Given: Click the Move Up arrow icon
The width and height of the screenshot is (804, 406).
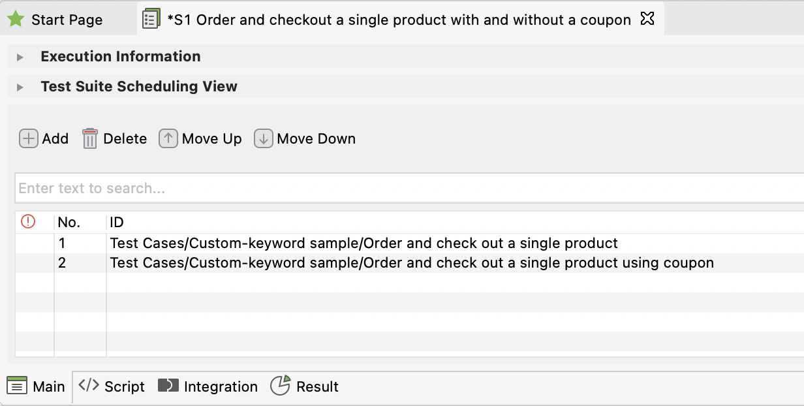Looking at the screenshot, I should pos(168,138).
